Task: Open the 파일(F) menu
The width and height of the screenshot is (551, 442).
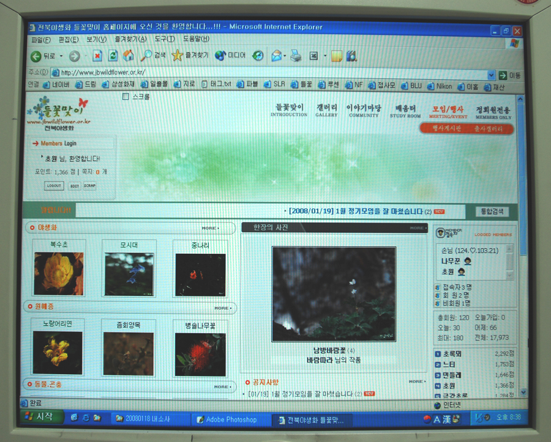Action: coord(41,40)
